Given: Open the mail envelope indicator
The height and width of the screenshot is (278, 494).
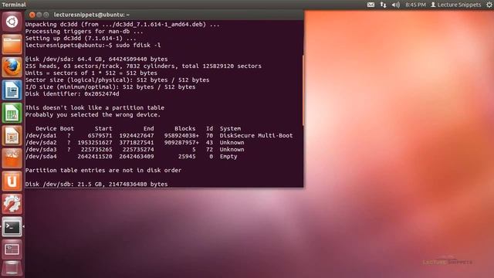Looking at the screenshot, I should [370, 5].
